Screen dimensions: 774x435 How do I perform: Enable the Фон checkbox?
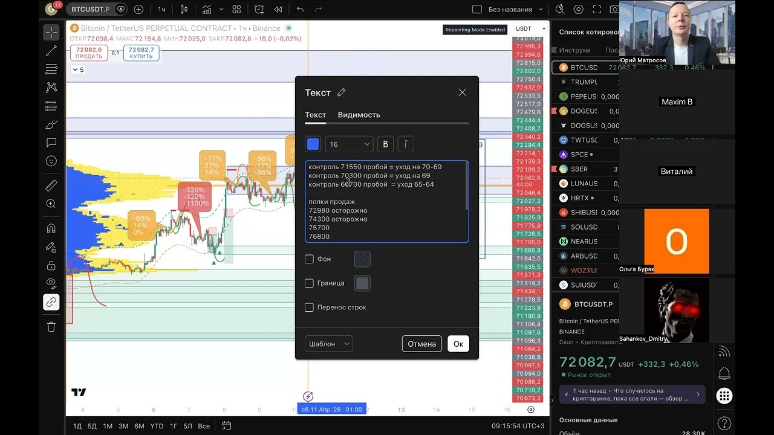pyautogui.click(x=309, y=259)
